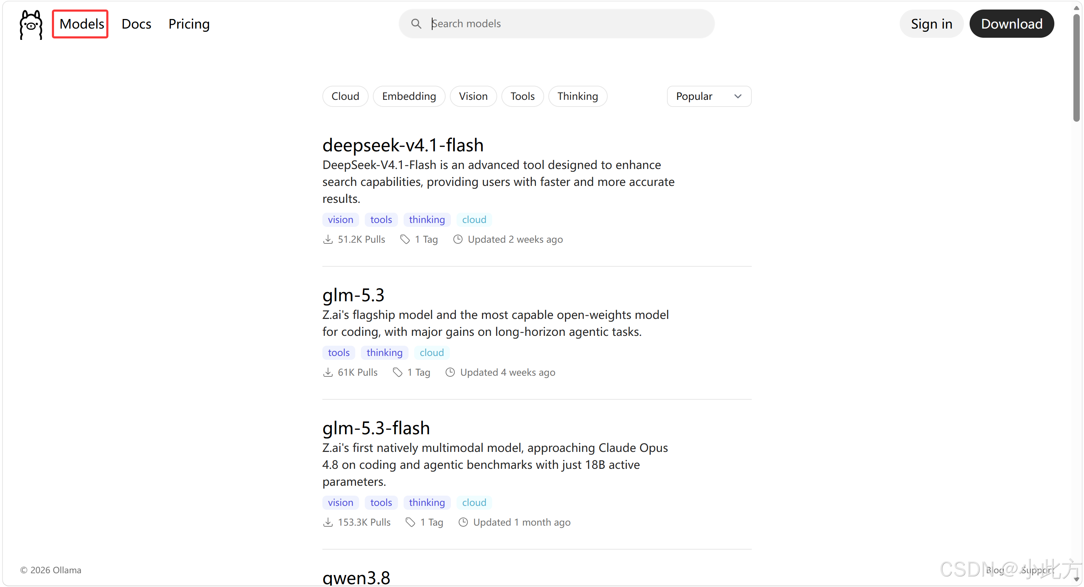
Task: Click the download icon beside 51.2K Pulls
Action: point(328,239)
